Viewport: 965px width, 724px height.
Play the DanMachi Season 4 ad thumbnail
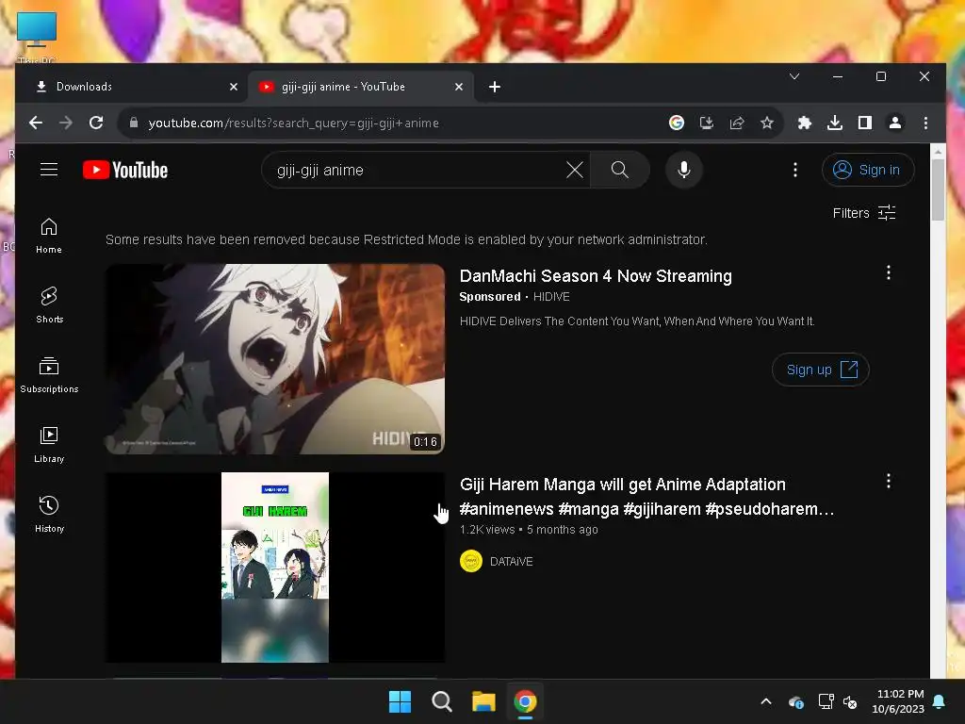point(275,359)
